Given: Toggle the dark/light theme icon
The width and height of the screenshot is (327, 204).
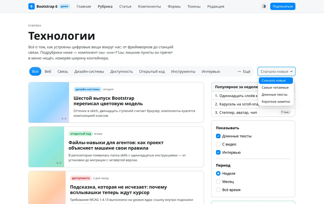Looking at the screenshot, I should click(x=264, y=6).
